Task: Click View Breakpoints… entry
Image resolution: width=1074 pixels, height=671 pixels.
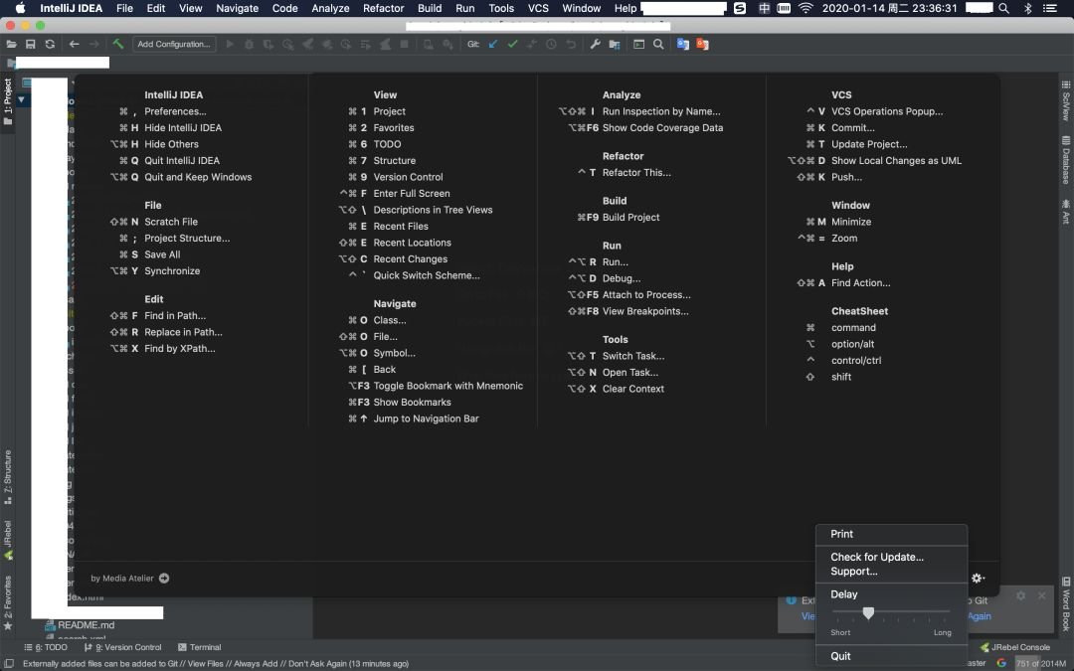Action: (645, 311)
